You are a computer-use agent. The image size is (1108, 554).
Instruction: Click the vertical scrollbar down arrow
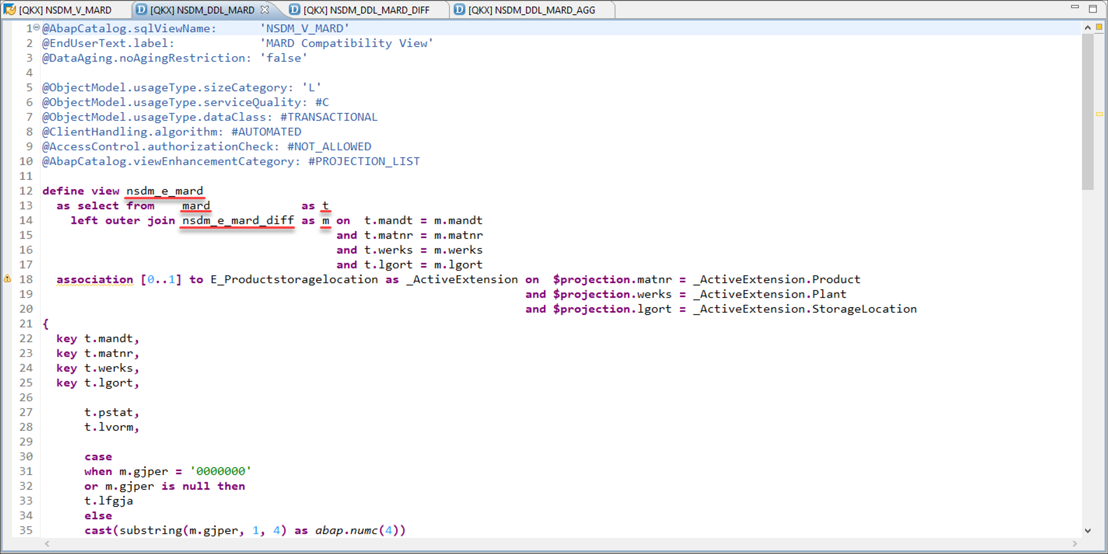[x=1088, y=531]
